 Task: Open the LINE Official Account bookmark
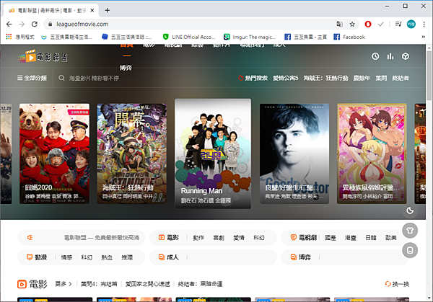189,37
